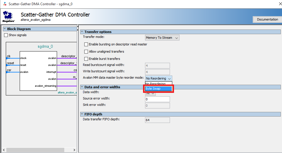
Task: Enable bursting on descriptor read master
Action: pos(86,44)
